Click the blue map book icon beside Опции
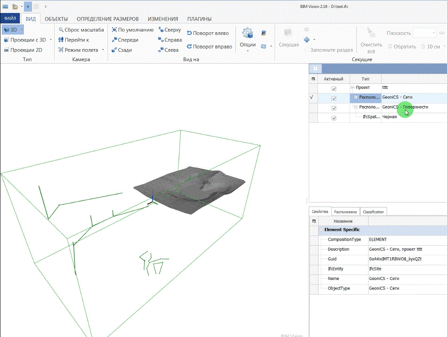Image resolution: width=447 pixels, height=337 pixels. [264, 46]
